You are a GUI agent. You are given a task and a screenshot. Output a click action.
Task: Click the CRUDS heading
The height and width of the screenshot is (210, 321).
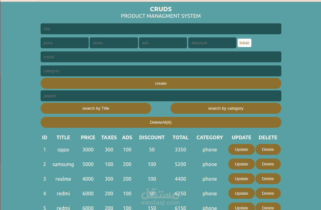161,9
